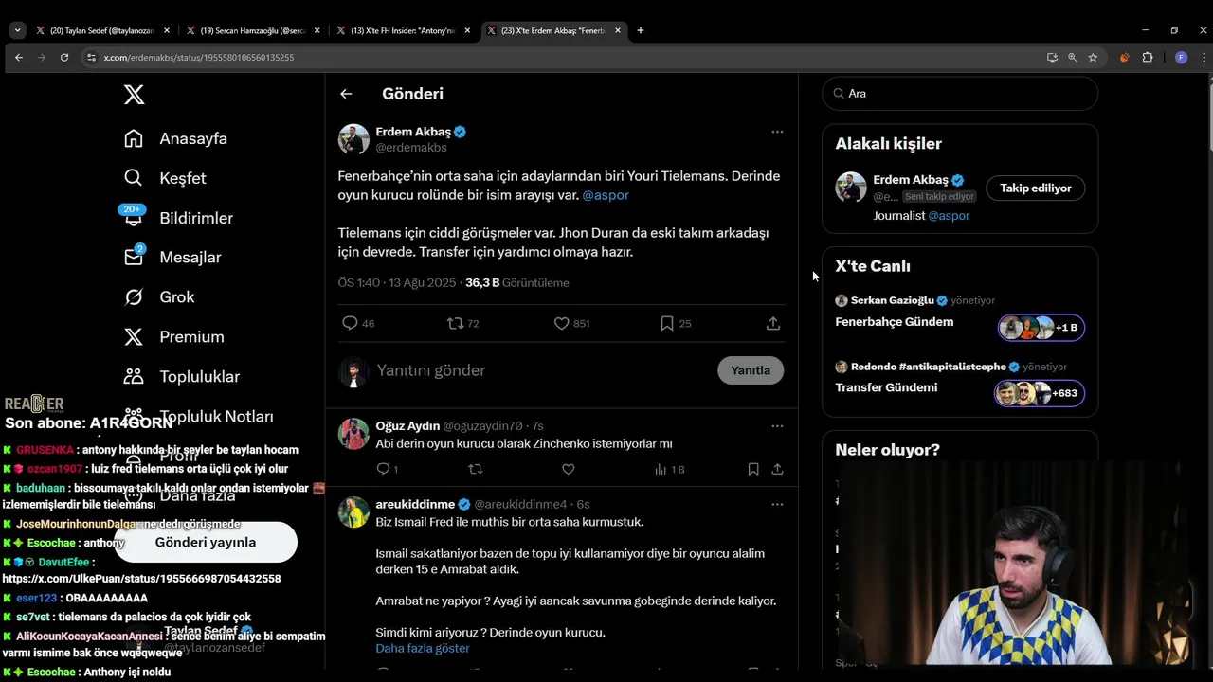The height and width of the screenshot is (682, 1213).
Task: Open Premium page
Action: click(x=173, y=337)
